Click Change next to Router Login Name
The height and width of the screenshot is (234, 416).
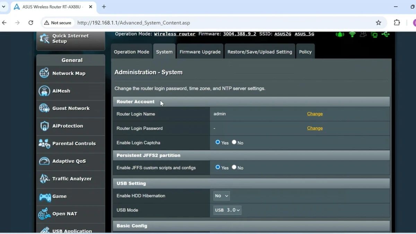click(315, 114)
